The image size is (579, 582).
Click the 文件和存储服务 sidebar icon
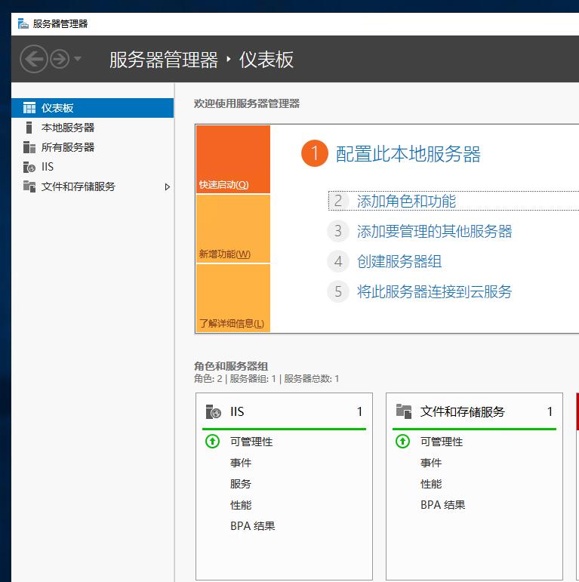(29, 186)
